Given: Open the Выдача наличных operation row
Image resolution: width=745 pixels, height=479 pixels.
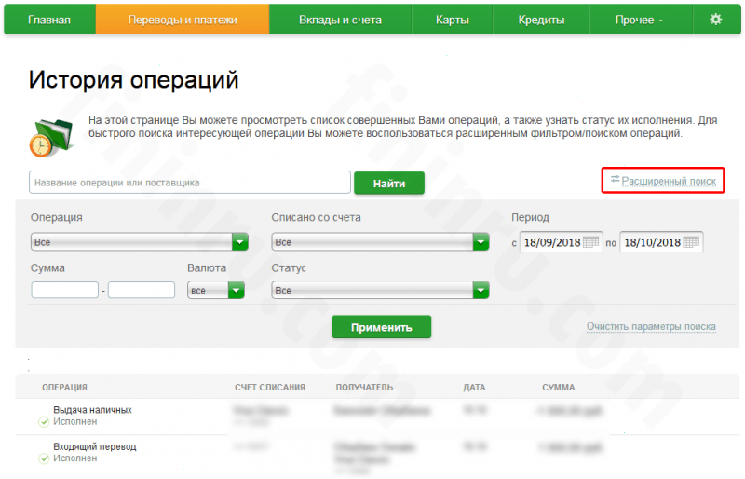Looking at the screenshot, I should 377,417.
